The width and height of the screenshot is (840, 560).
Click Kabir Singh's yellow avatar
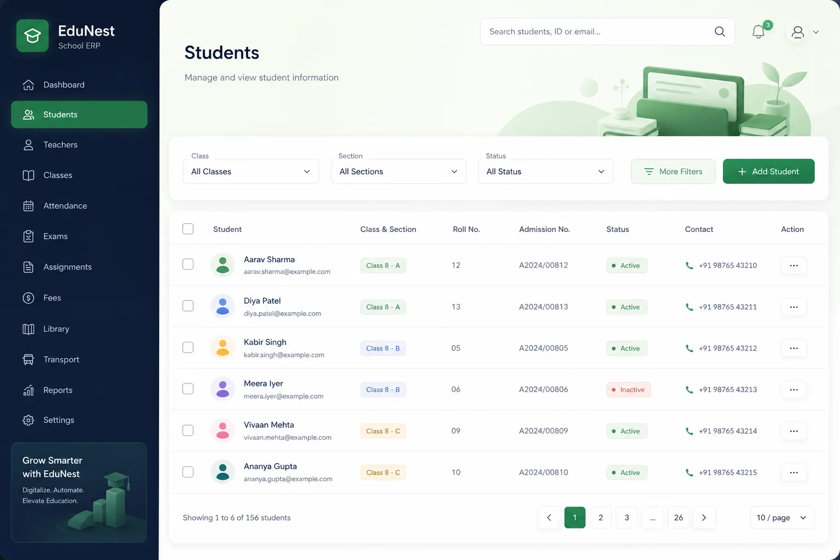pos(223,348)
